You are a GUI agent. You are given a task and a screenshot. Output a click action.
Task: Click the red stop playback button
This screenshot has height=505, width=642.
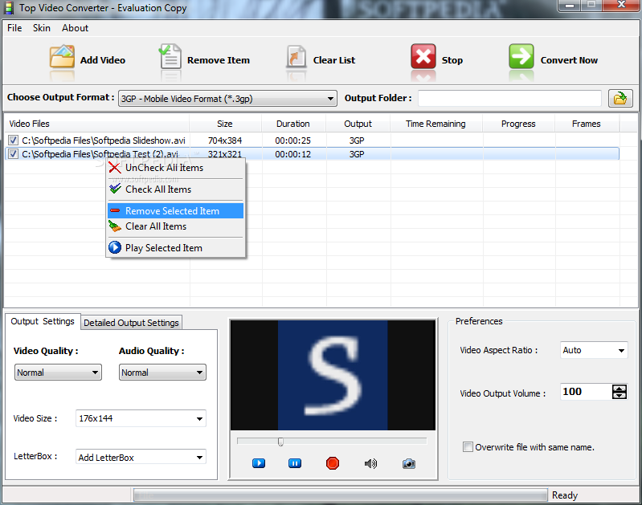click(333, 463)
